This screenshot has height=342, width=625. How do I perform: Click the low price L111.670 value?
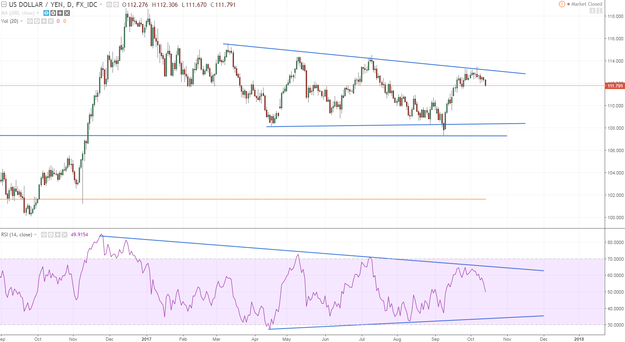tap(194, 5)
